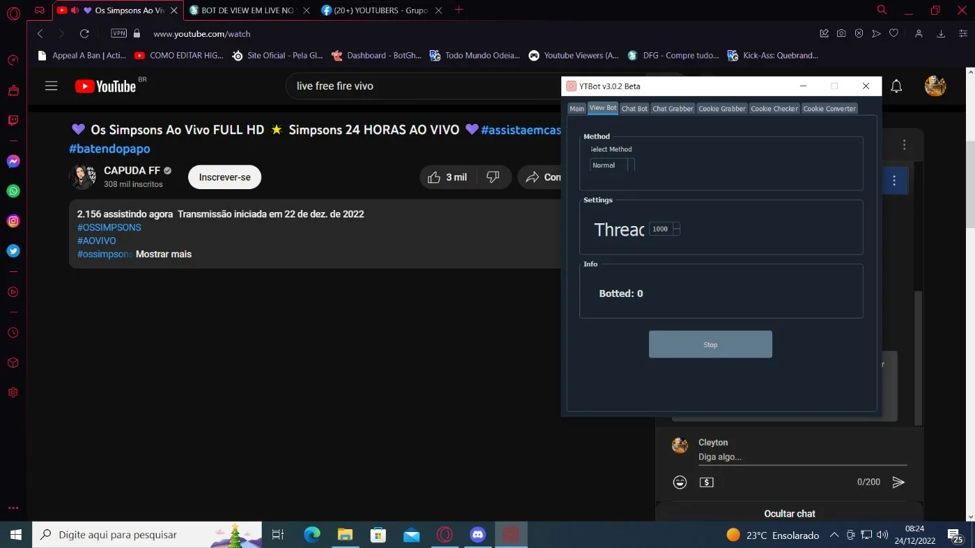Open Select Method dropdown set to Normal
The image size is (975, 548).
pyautogui.click(x=612, y=165)
